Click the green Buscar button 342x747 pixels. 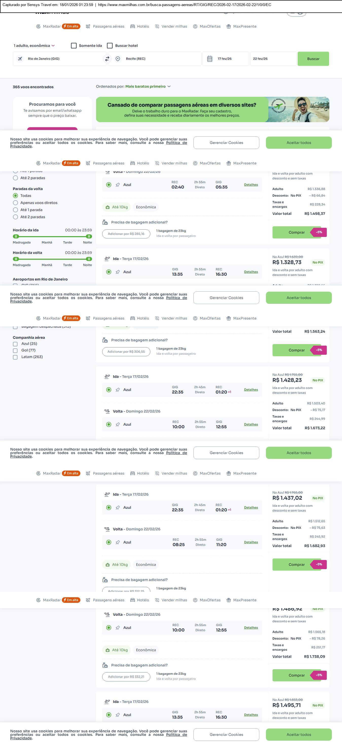[313, 59]
